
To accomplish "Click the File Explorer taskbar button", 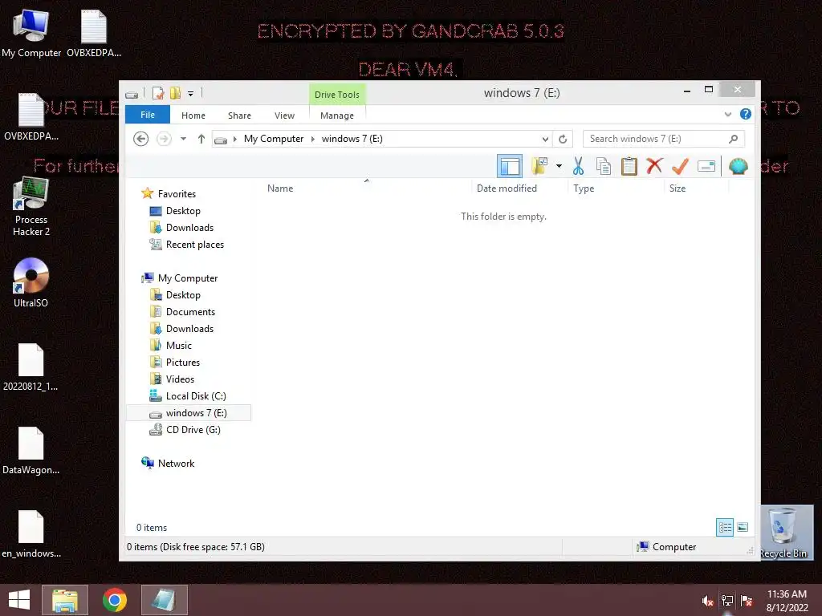I will [65, 600].
